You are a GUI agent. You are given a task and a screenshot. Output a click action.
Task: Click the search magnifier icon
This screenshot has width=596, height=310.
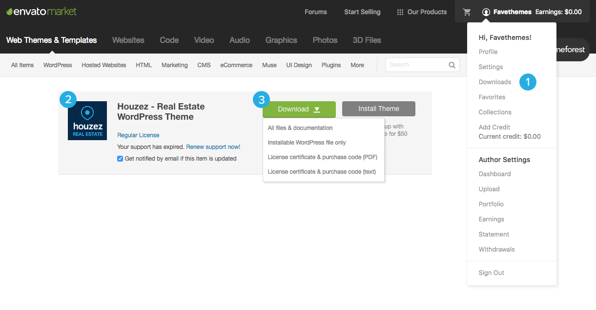452,65
